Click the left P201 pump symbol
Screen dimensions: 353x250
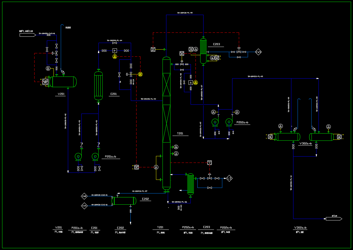point(78,157)
